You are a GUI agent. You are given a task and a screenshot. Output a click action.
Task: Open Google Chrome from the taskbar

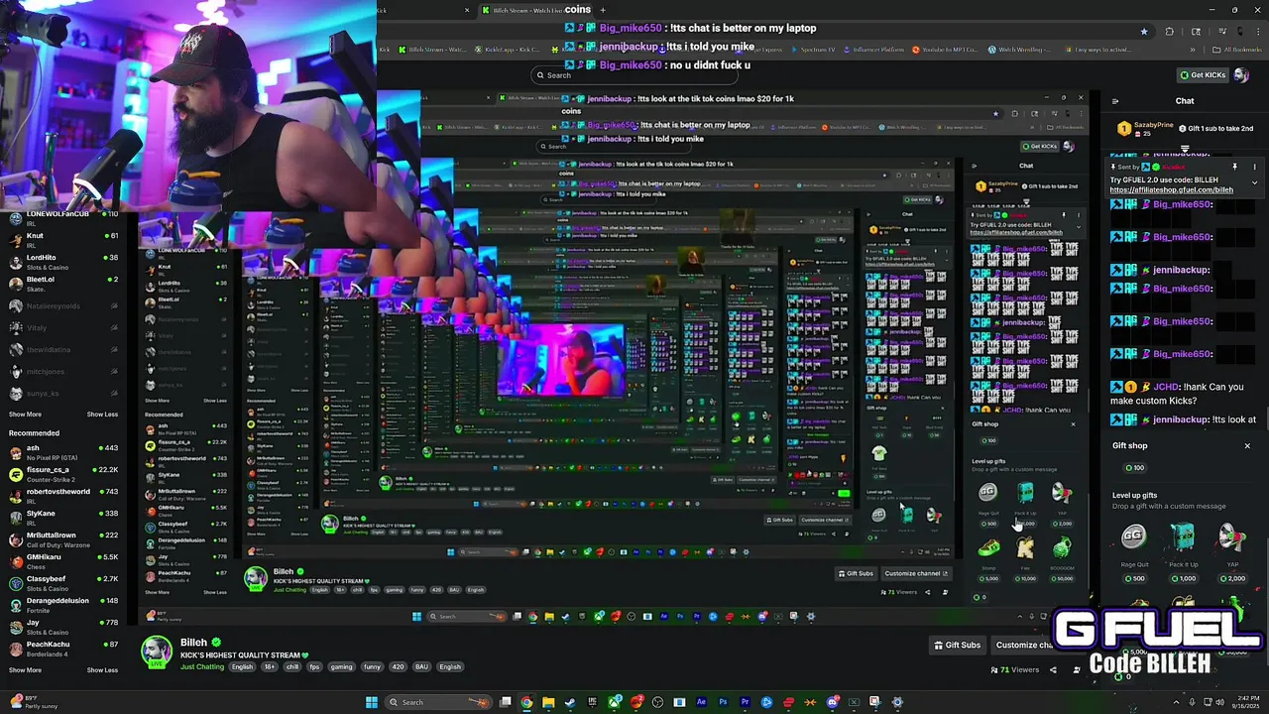tap(526, 702)
